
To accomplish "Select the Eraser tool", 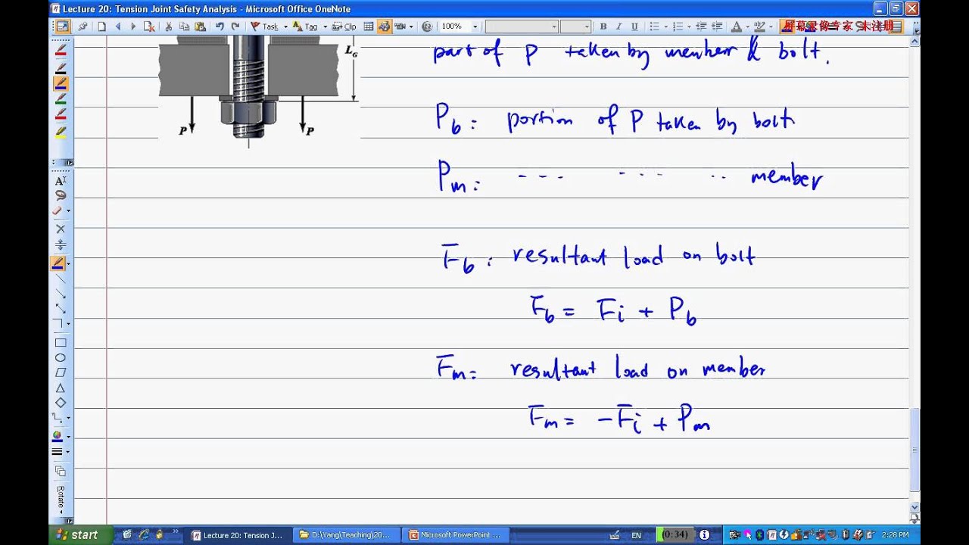I will tap(58, 210).
